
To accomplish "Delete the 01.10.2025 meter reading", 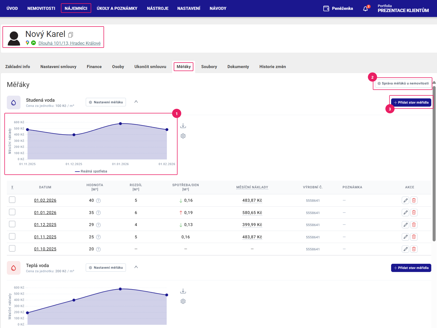I will [x=414, y=249].
